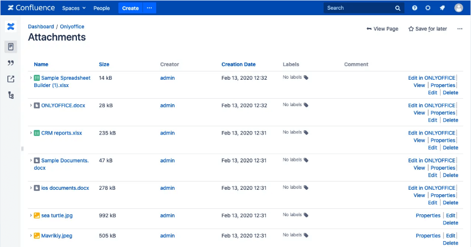Screen dimensions: 471x247
Task: Open Pages icon in sidebar
Action: pos(11,47)
